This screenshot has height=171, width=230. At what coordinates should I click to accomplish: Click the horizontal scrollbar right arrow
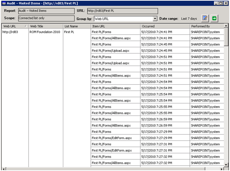[222, 168]
